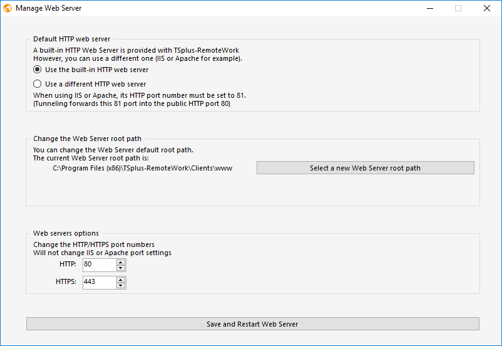This screenshot has width=502, height=346.
Task: Click into the HTTP port number field
Action: tap(99, 265)
